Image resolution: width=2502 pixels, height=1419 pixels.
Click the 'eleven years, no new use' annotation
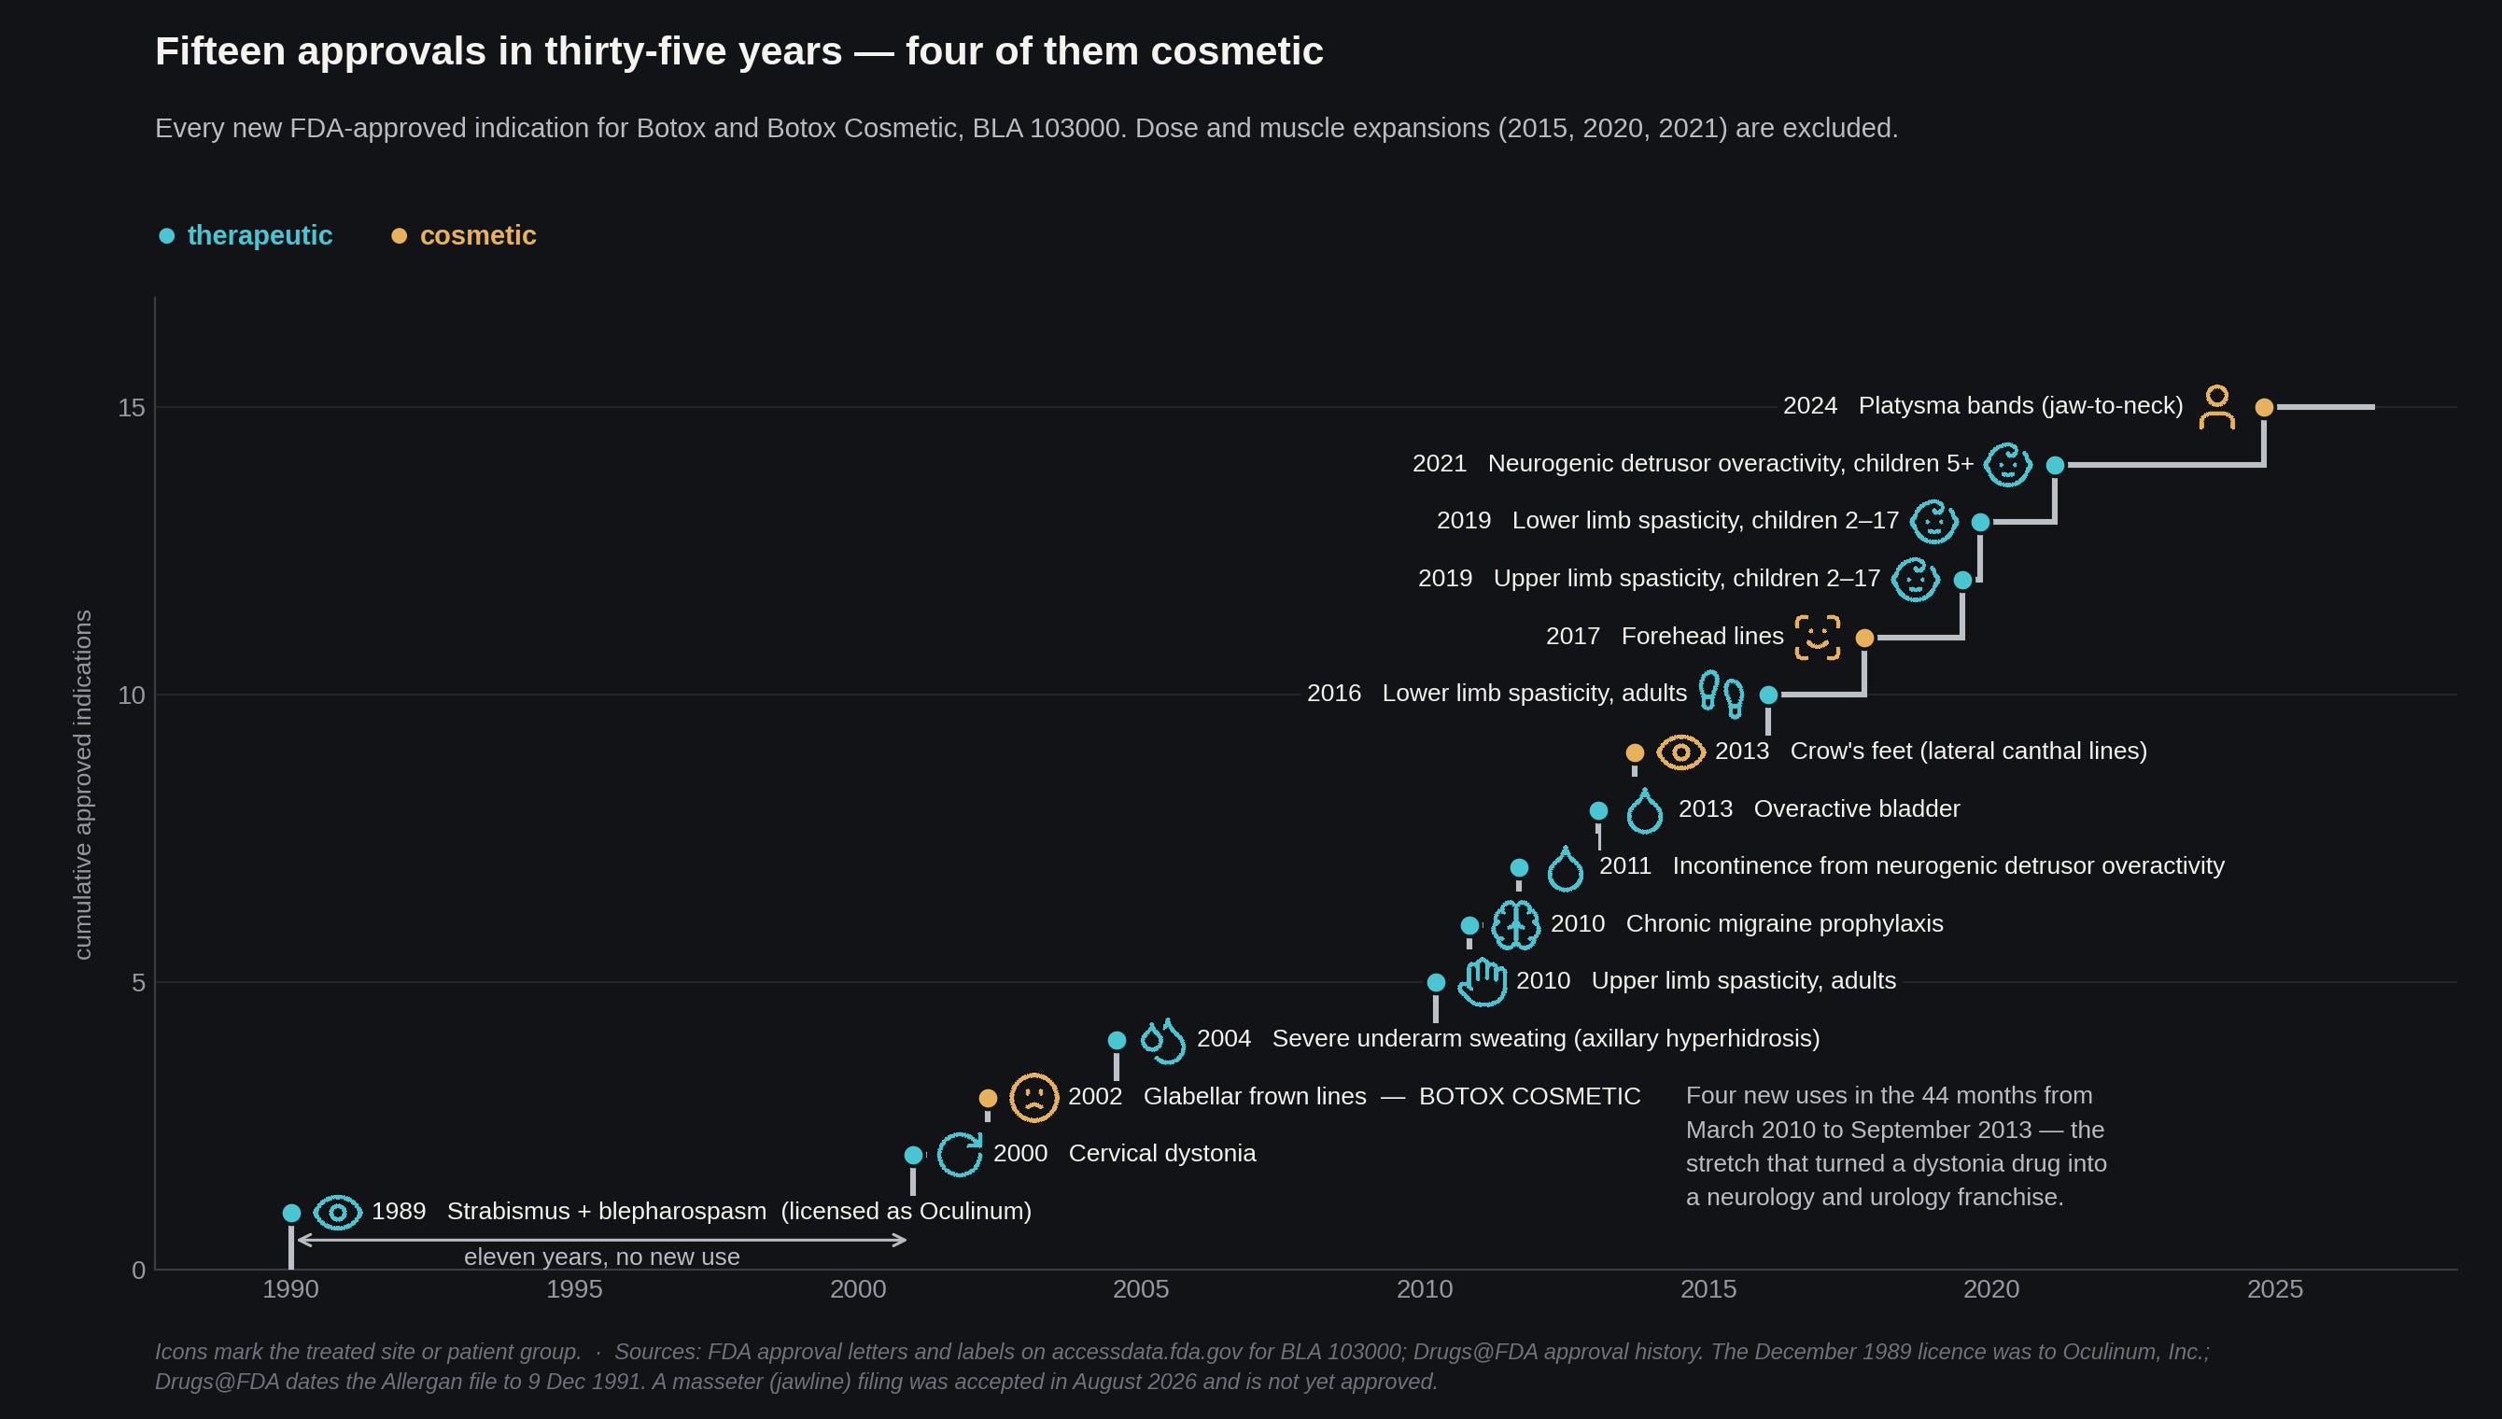[x=602, y=1257]
